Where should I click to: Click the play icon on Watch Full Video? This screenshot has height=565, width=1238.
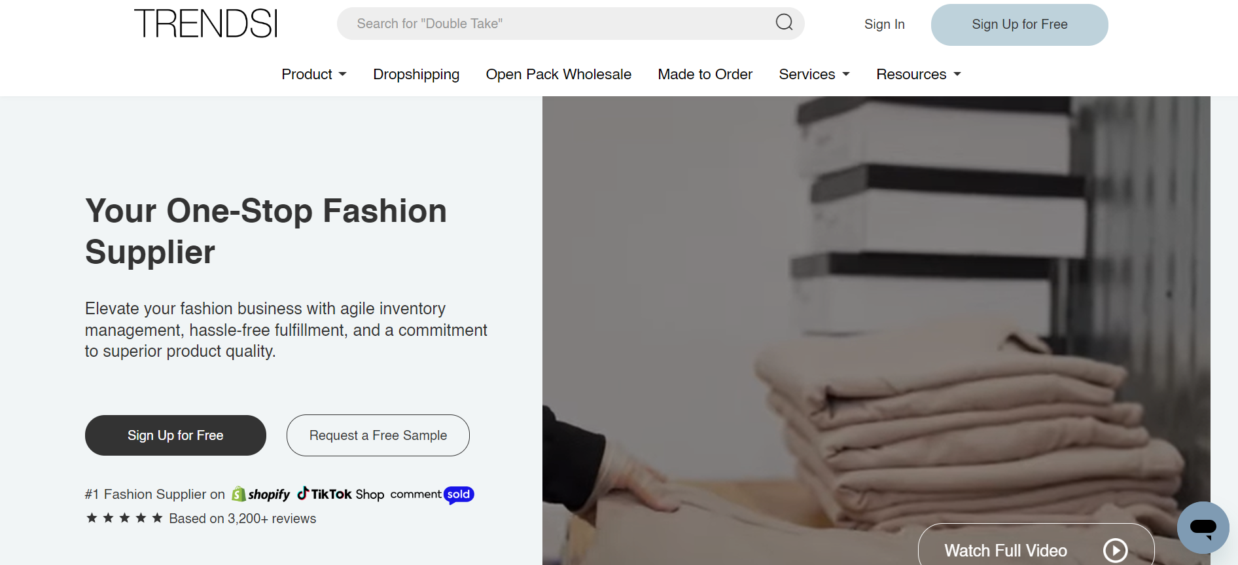pyautogui.click(x=1115, y=550)
